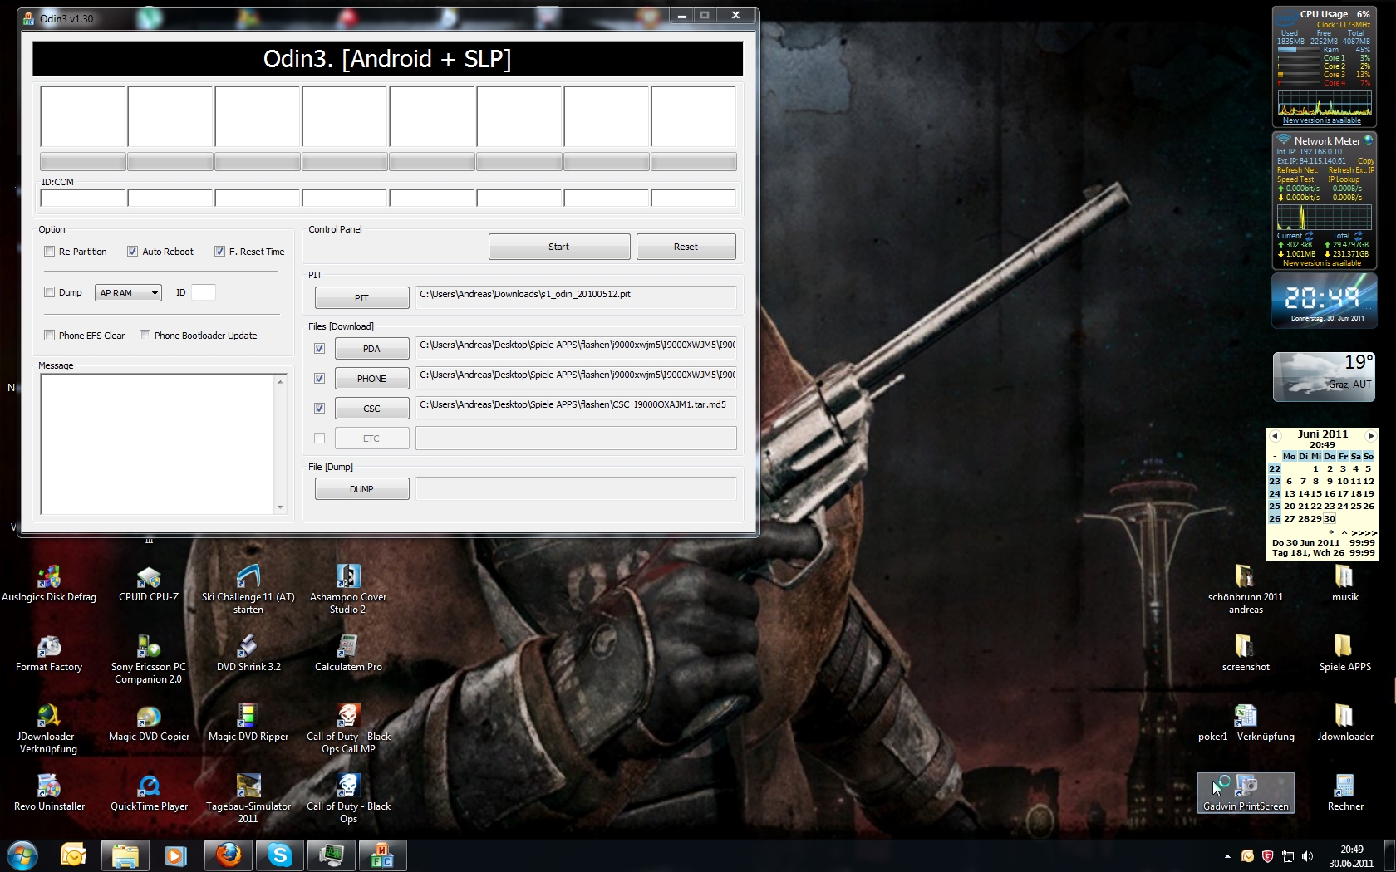Select day 30 in calendar gadget

coord(1330,518)
